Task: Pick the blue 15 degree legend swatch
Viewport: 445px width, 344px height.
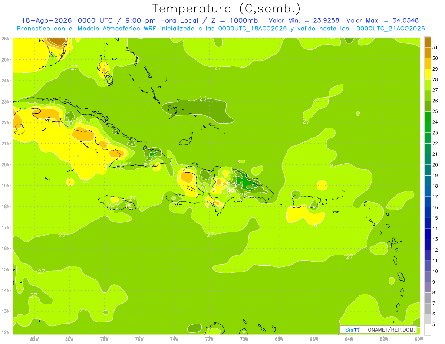Action: (x=427, y=213)
